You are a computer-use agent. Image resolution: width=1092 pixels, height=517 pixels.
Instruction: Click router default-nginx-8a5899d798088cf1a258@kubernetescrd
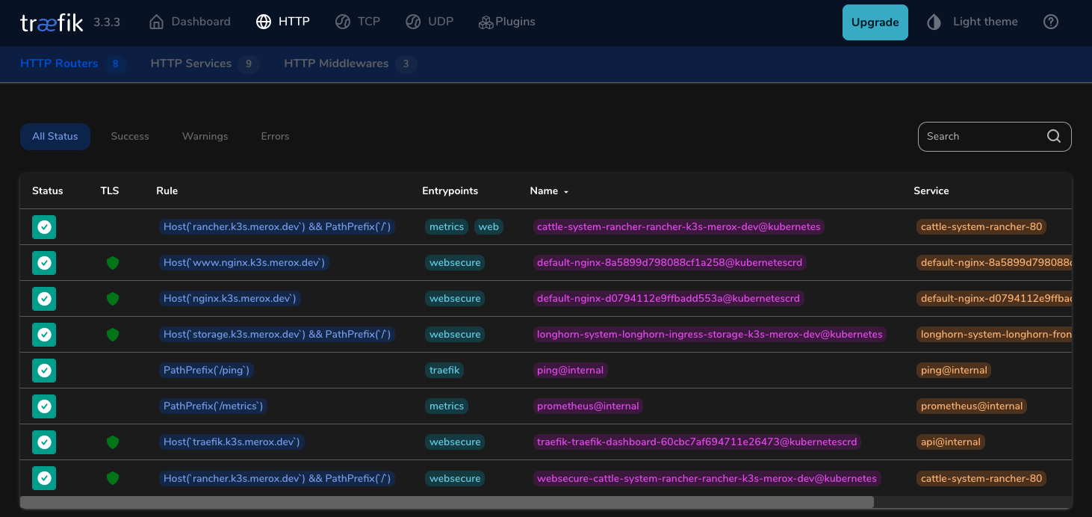pos(671,262)
